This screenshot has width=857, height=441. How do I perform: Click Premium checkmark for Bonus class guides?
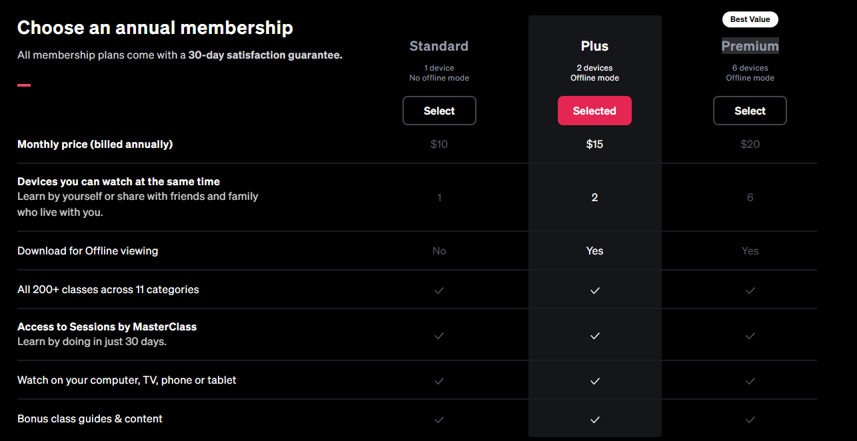click(x=750, y=420)
